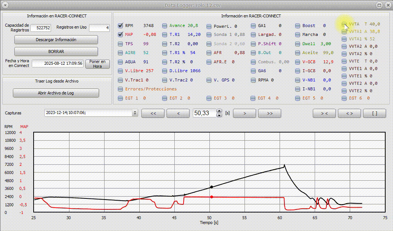Click the [ ] fit view button
393x231 pixels.
pos(374,113)
